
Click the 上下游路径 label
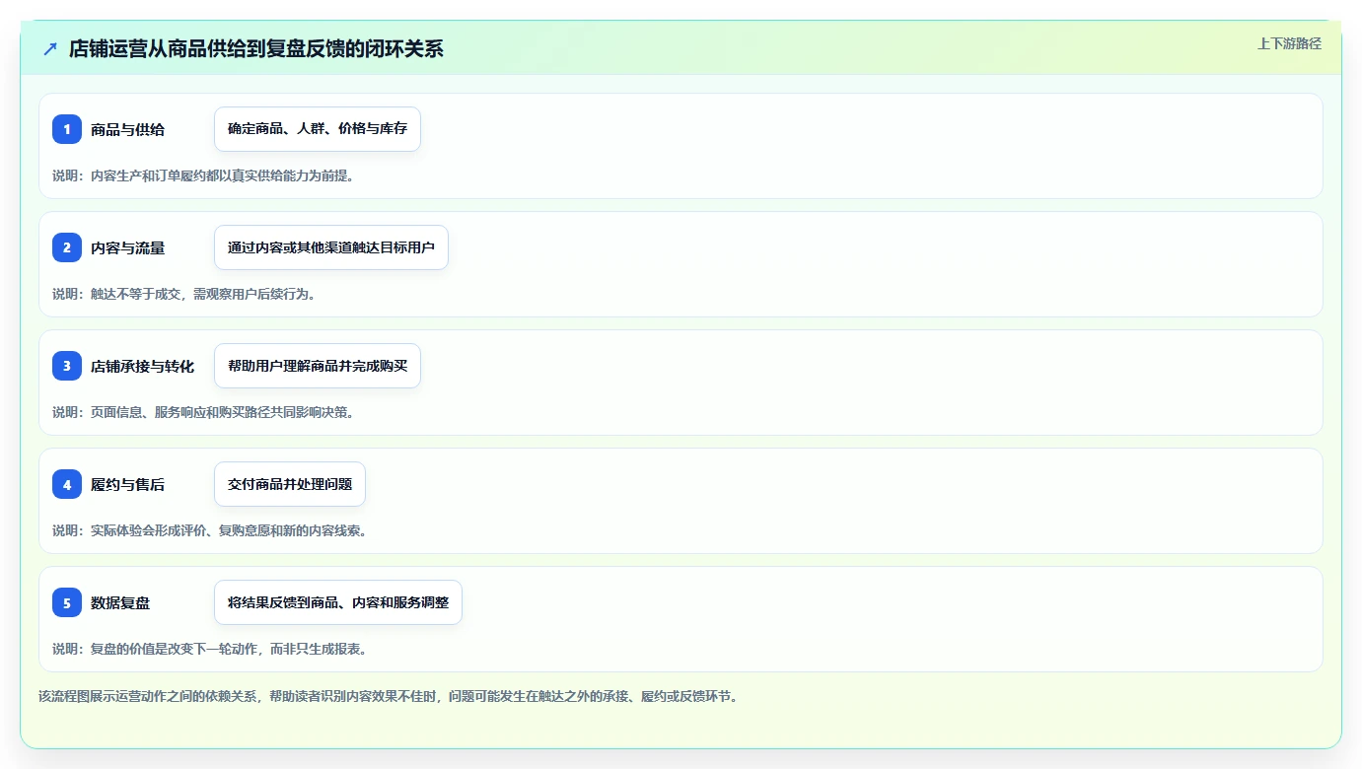point(1289,43)
